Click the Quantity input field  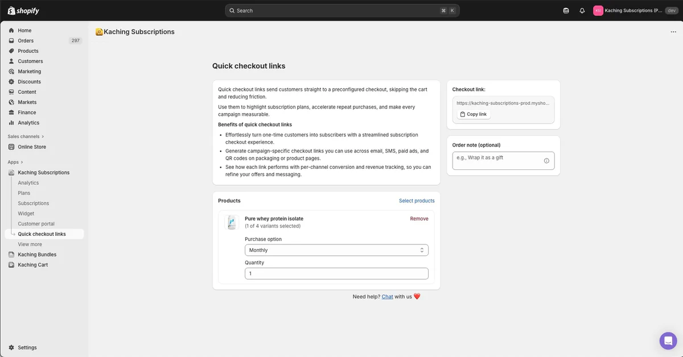tap(336, 273)
